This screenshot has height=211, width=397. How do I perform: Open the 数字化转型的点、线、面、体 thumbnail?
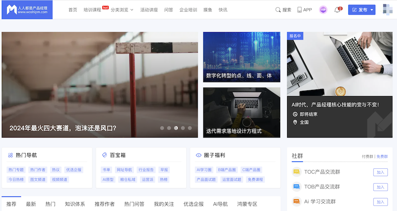coord(241,57)
